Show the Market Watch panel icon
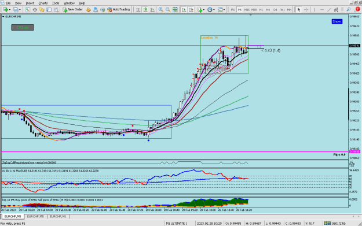362x226 pixels. click(27, 10)
